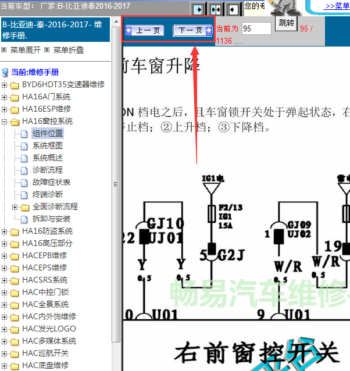Click B-比亚迪-秦-2016-2017-维修手册 header
This screenshot has height=371, width=350.
(55, 30)
